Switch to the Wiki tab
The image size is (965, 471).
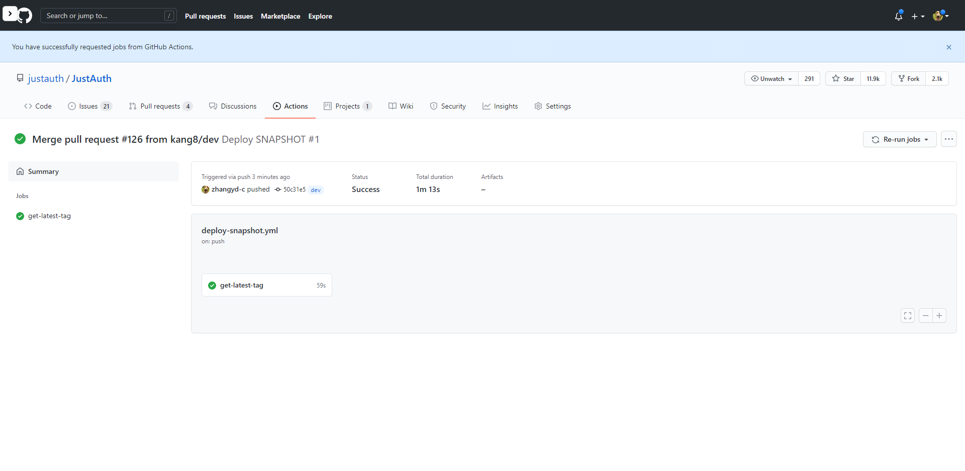(401, 106)
